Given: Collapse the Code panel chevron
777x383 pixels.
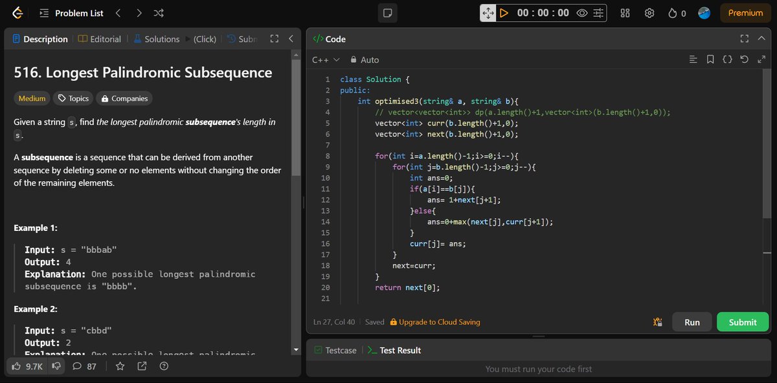Looking at the screenshot, I should [x=761, y=39].
